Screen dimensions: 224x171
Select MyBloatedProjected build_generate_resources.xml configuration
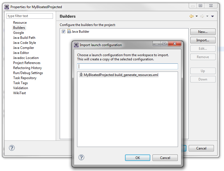121,75
